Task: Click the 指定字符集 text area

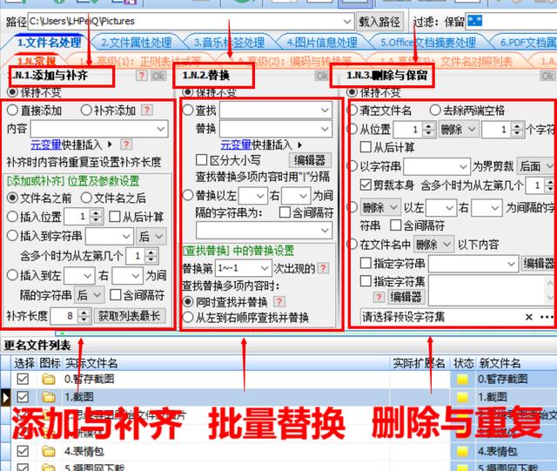Action: tap(489, 291)
